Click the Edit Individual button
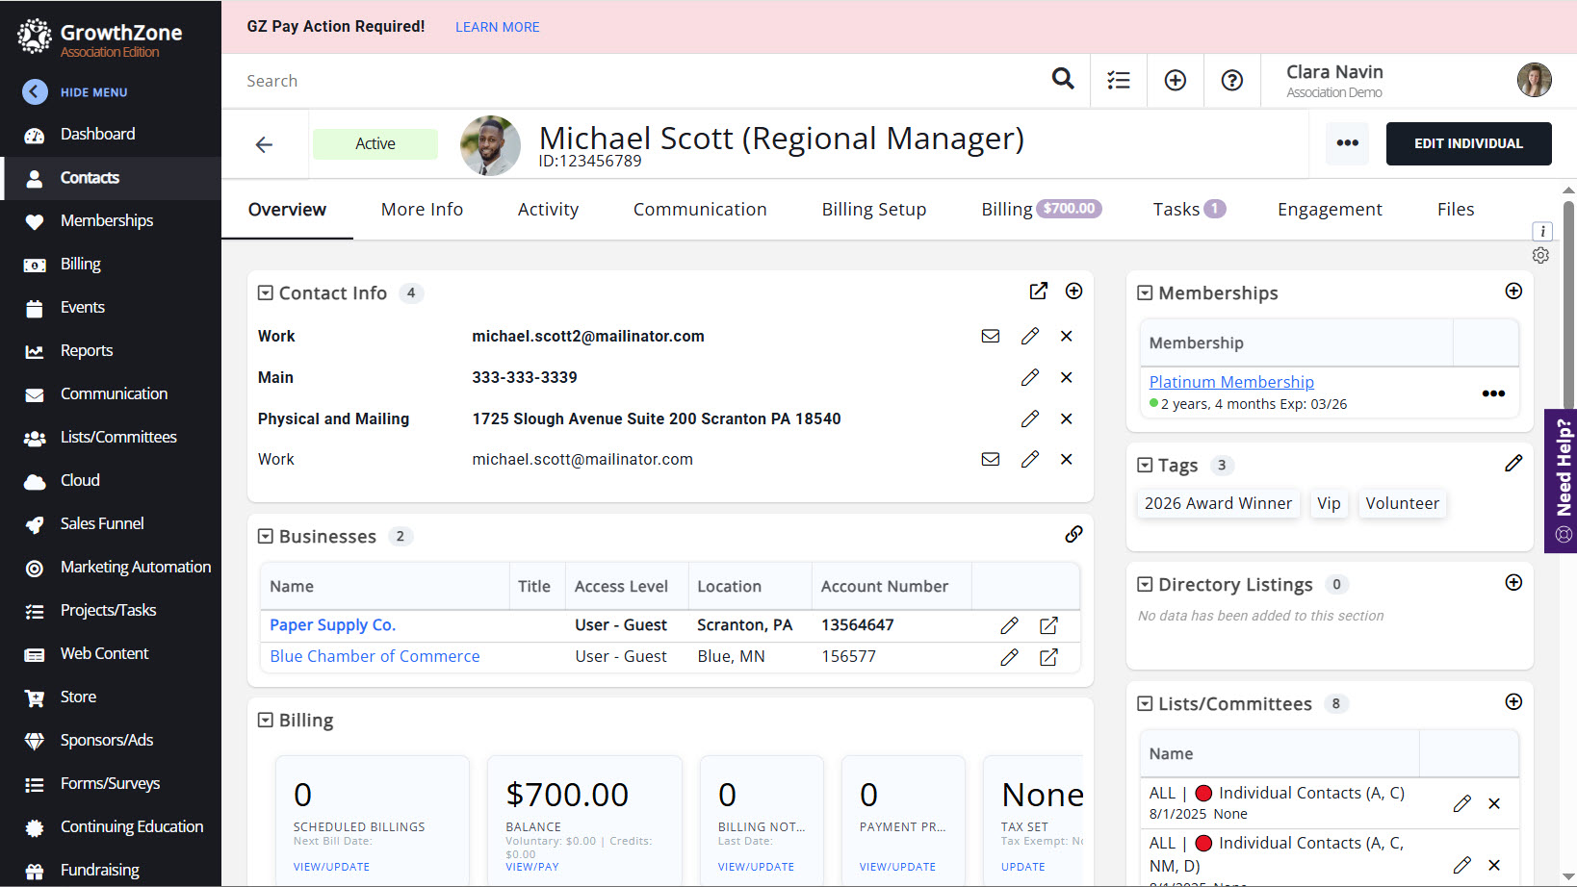Screen dimensions: 1577x887 click(x=1468, y=143)
